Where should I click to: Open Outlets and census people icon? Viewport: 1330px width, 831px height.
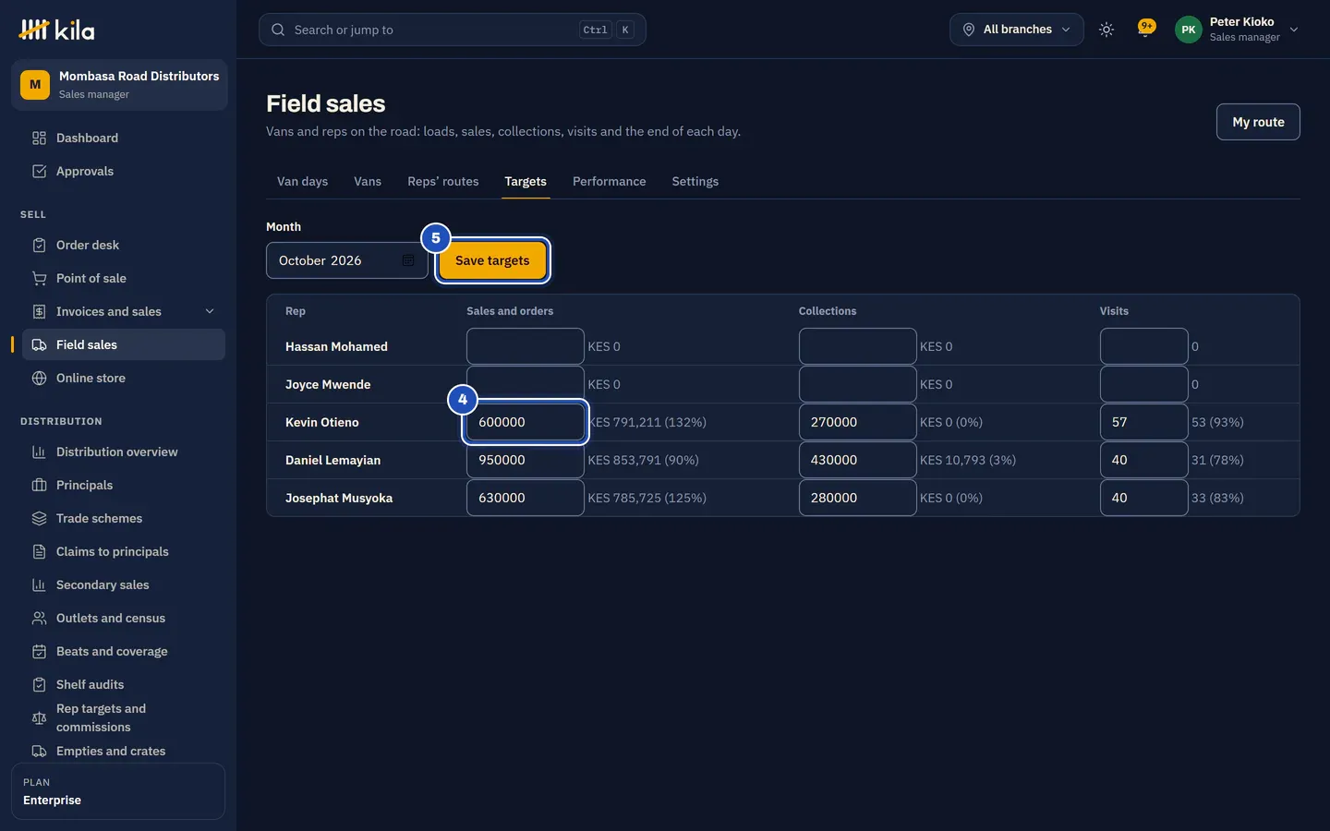pos(39,618)
